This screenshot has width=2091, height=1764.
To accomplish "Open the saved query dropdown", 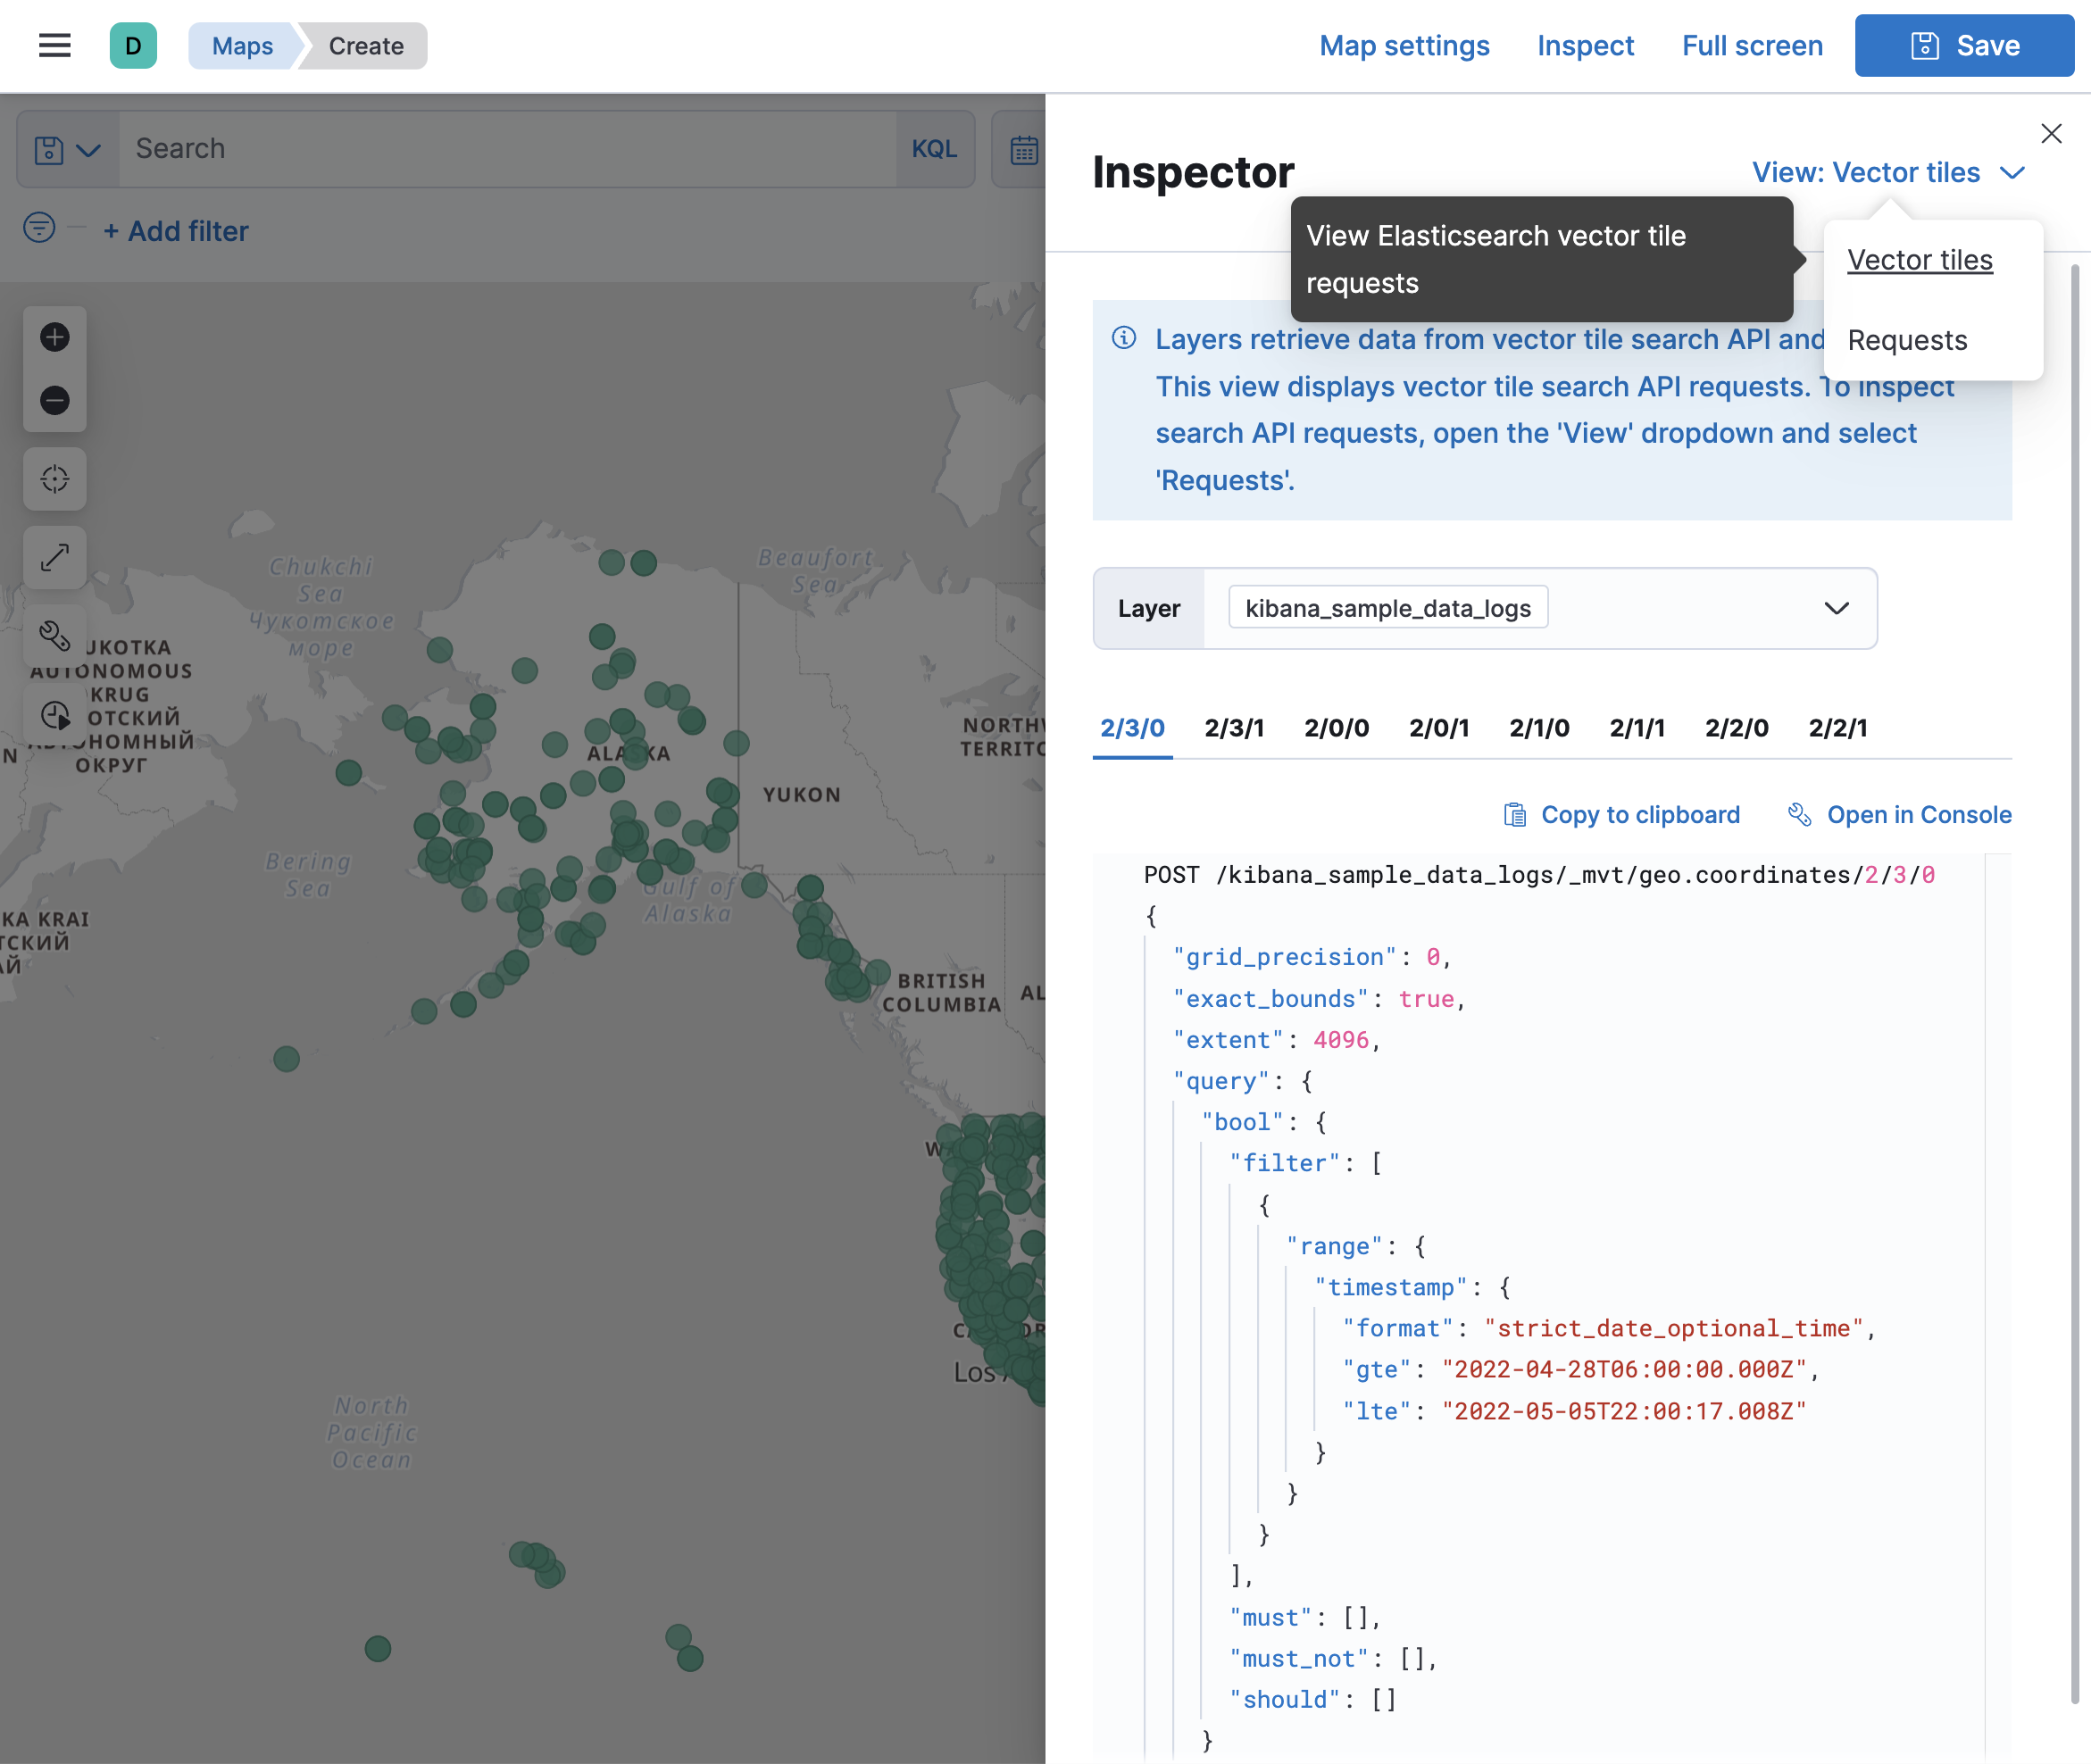I will click(68, 150).
